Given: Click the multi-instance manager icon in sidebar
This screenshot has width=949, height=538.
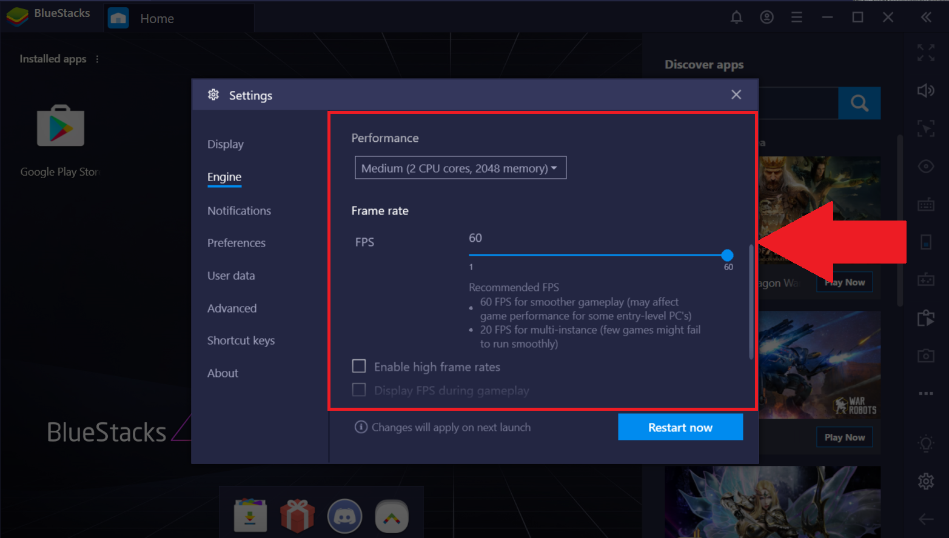Looking at the screenshot, I should tap(926, 317).
